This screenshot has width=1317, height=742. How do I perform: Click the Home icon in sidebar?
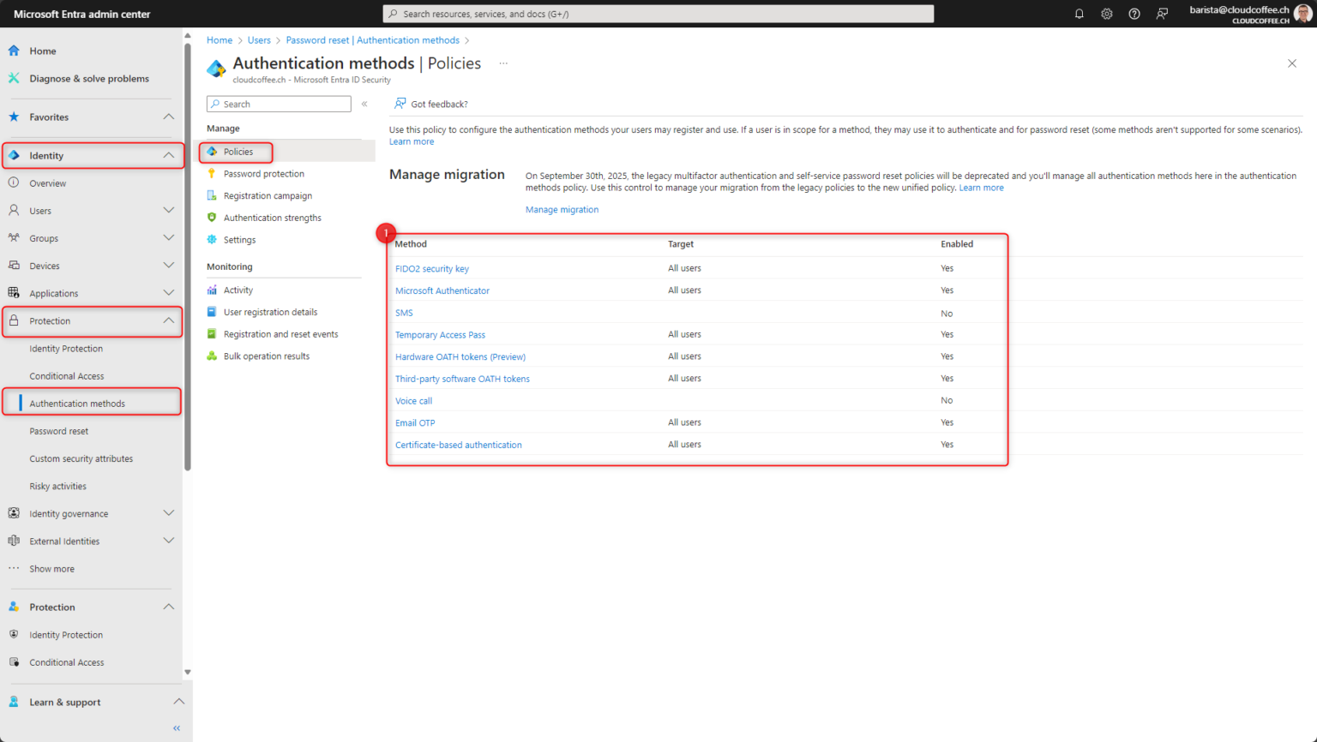coord(14,51)
